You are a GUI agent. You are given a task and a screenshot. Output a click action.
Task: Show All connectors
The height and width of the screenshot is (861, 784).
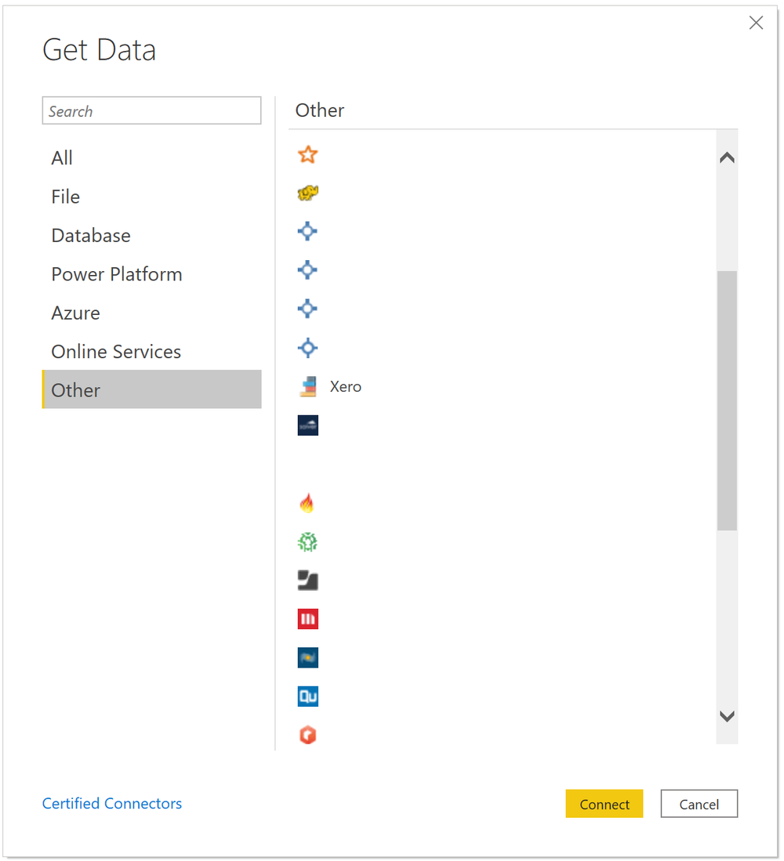pyautogui.click(x=62, y=157)
